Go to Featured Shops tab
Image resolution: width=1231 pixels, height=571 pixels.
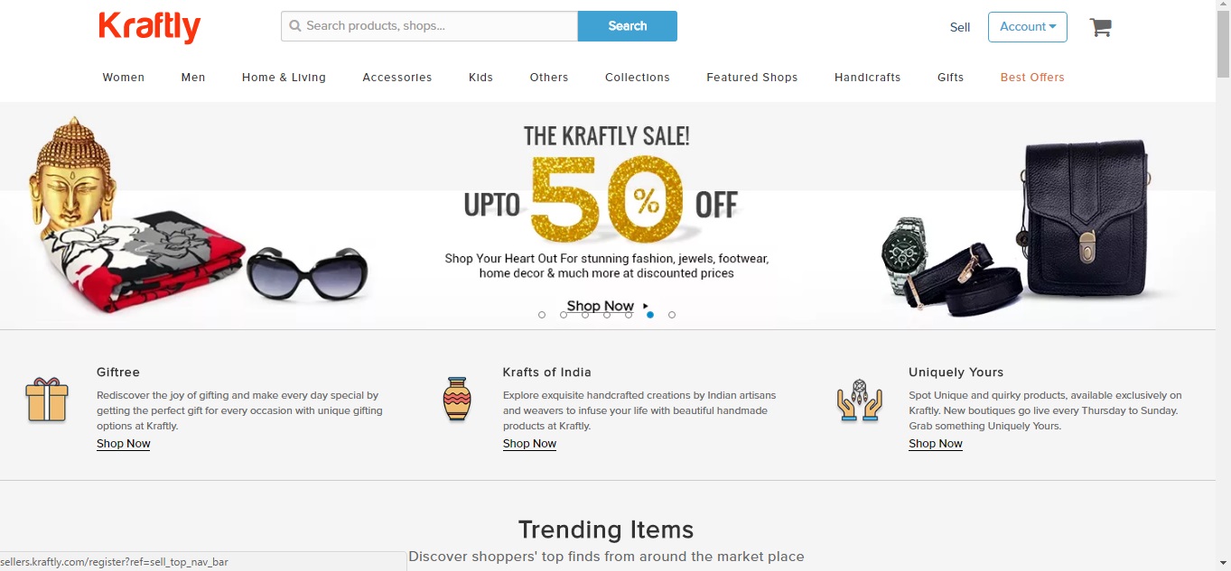point(752,78)
